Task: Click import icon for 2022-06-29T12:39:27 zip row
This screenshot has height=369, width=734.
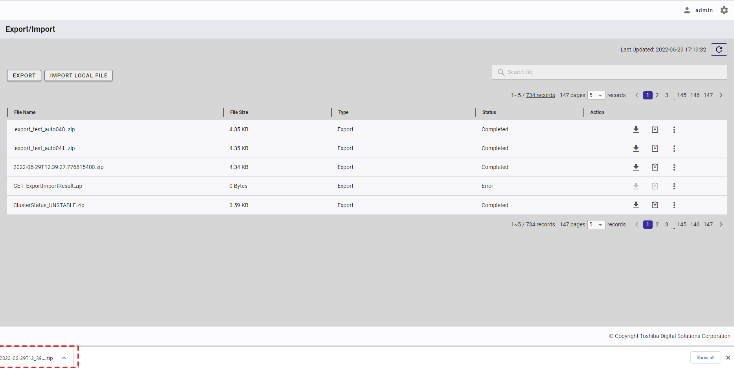Action: coord(655,167)
